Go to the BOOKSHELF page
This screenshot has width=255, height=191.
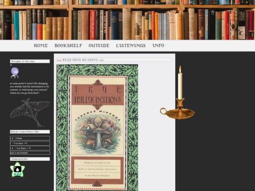pyautogui.click(x=68, y=46)
